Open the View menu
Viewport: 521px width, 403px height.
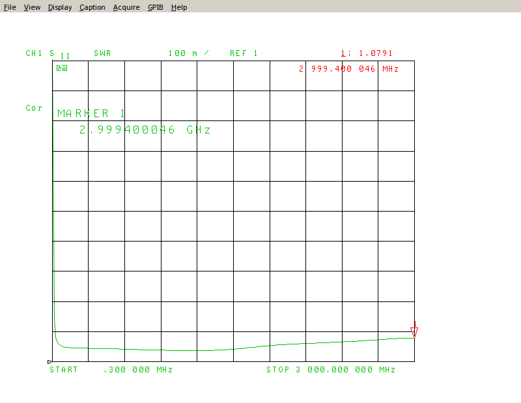[x=32, y=7]
